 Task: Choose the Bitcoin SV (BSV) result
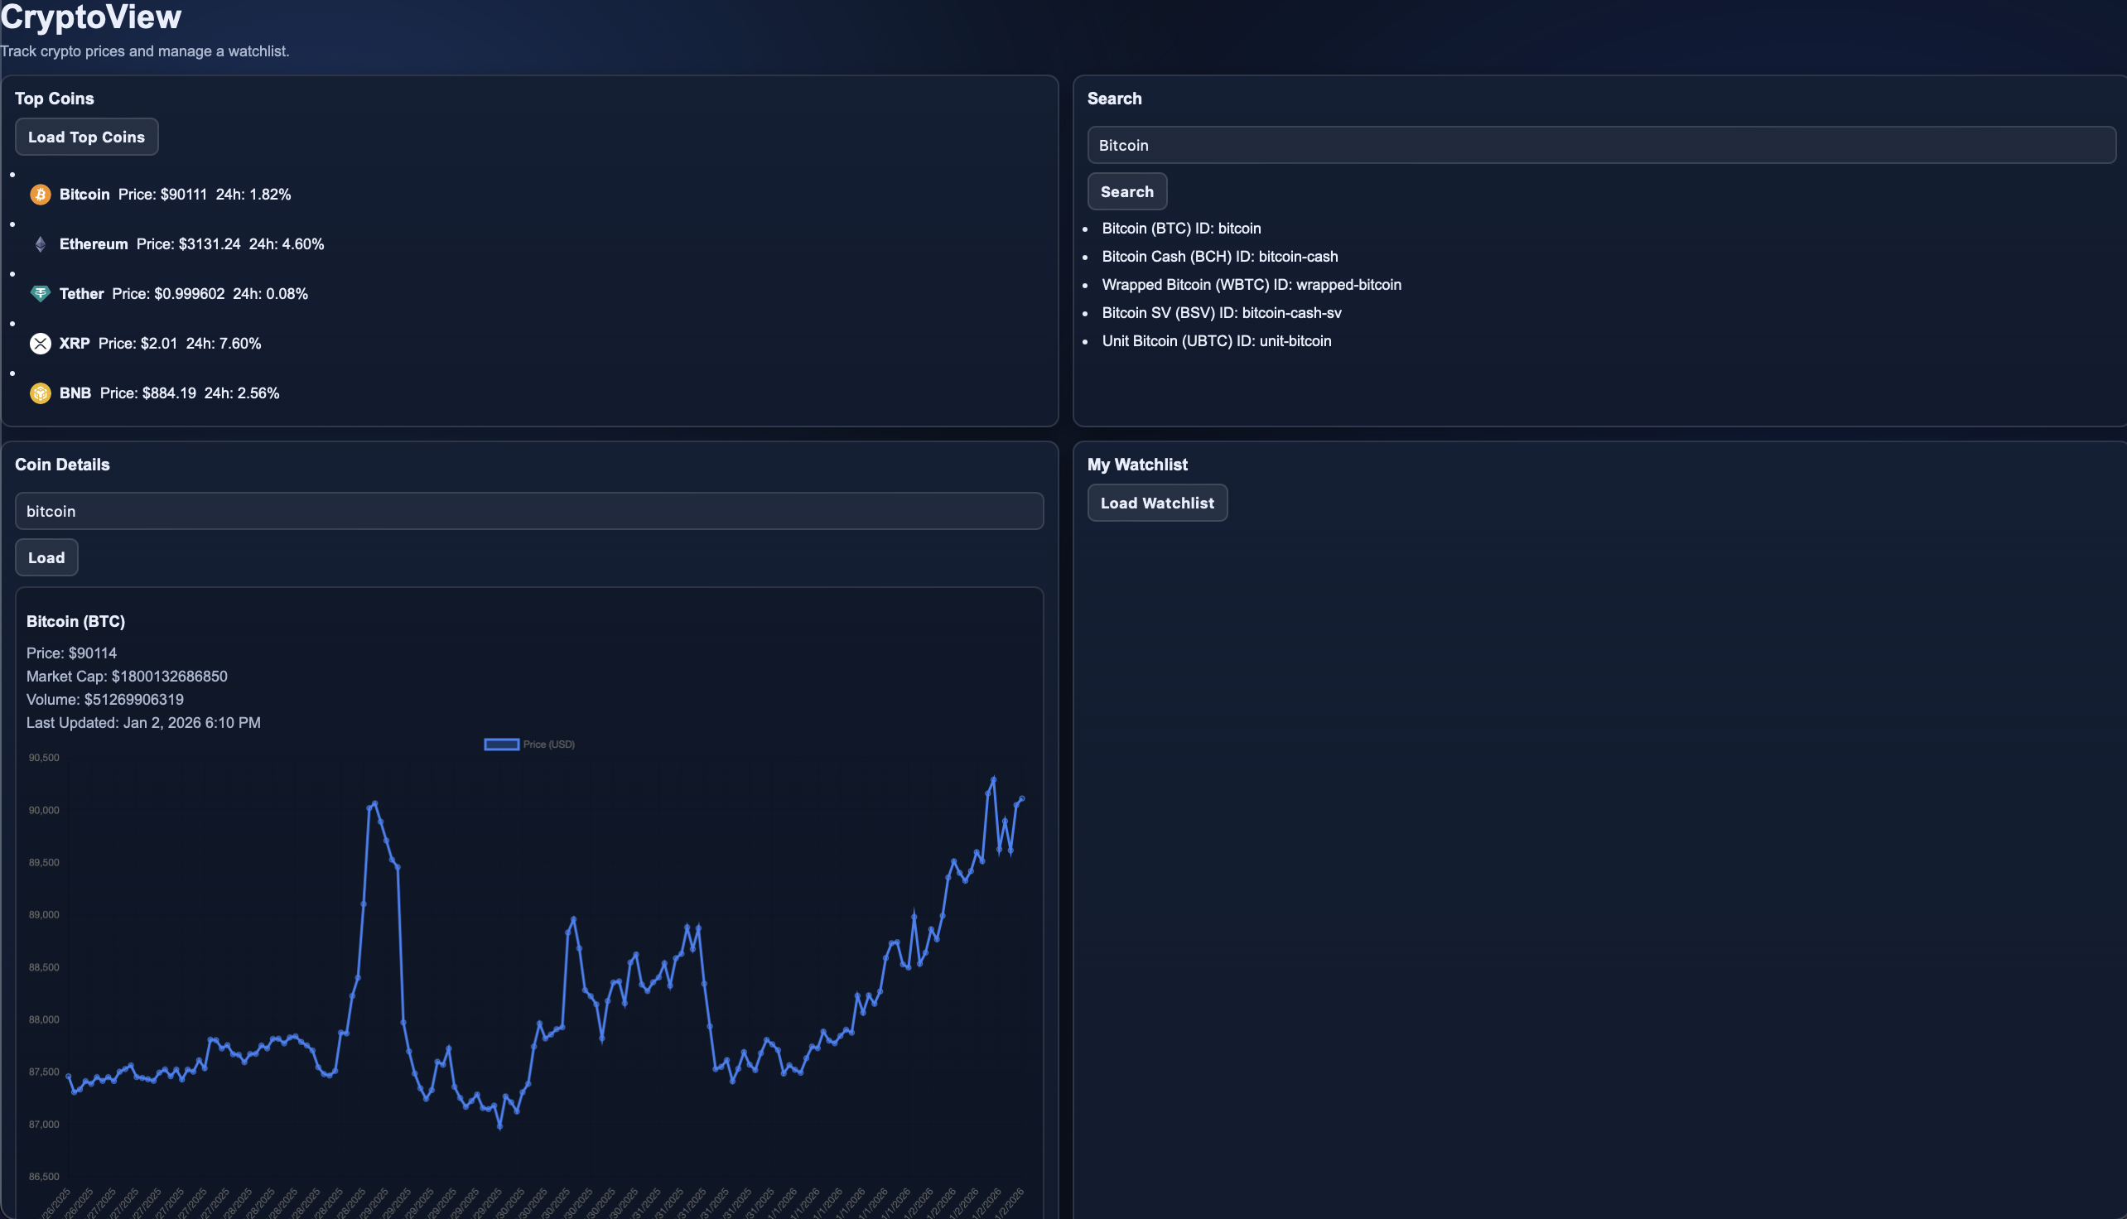pos(1220,313)
